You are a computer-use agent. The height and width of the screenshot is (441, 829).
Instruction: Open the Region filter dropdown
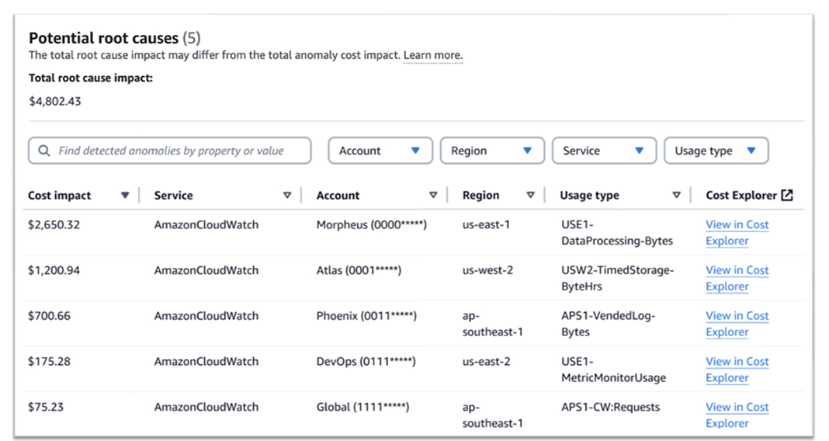coord(492,151)
